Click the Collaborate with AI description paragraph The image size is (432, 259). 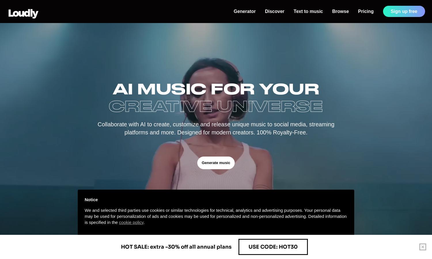tap(216, 128)
